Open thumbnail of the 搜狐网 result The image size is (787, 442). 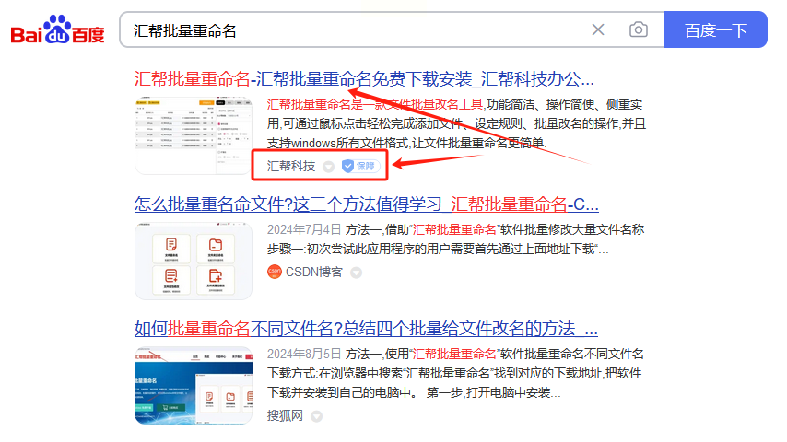tap(194, 385)
